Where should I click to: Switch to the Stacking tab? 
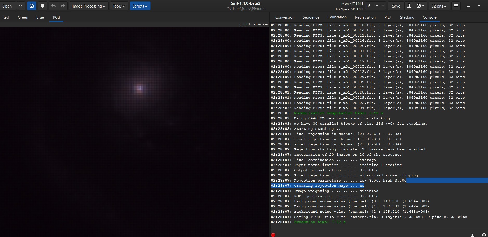[407, 17]
